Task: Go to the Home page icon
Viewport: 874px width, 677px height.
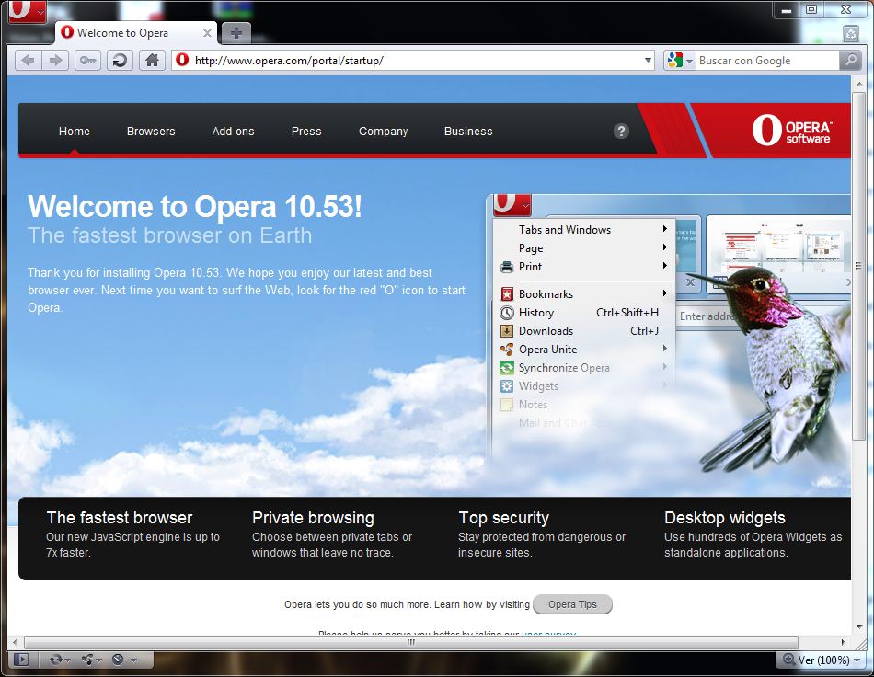Action: (x=152, y=60)
